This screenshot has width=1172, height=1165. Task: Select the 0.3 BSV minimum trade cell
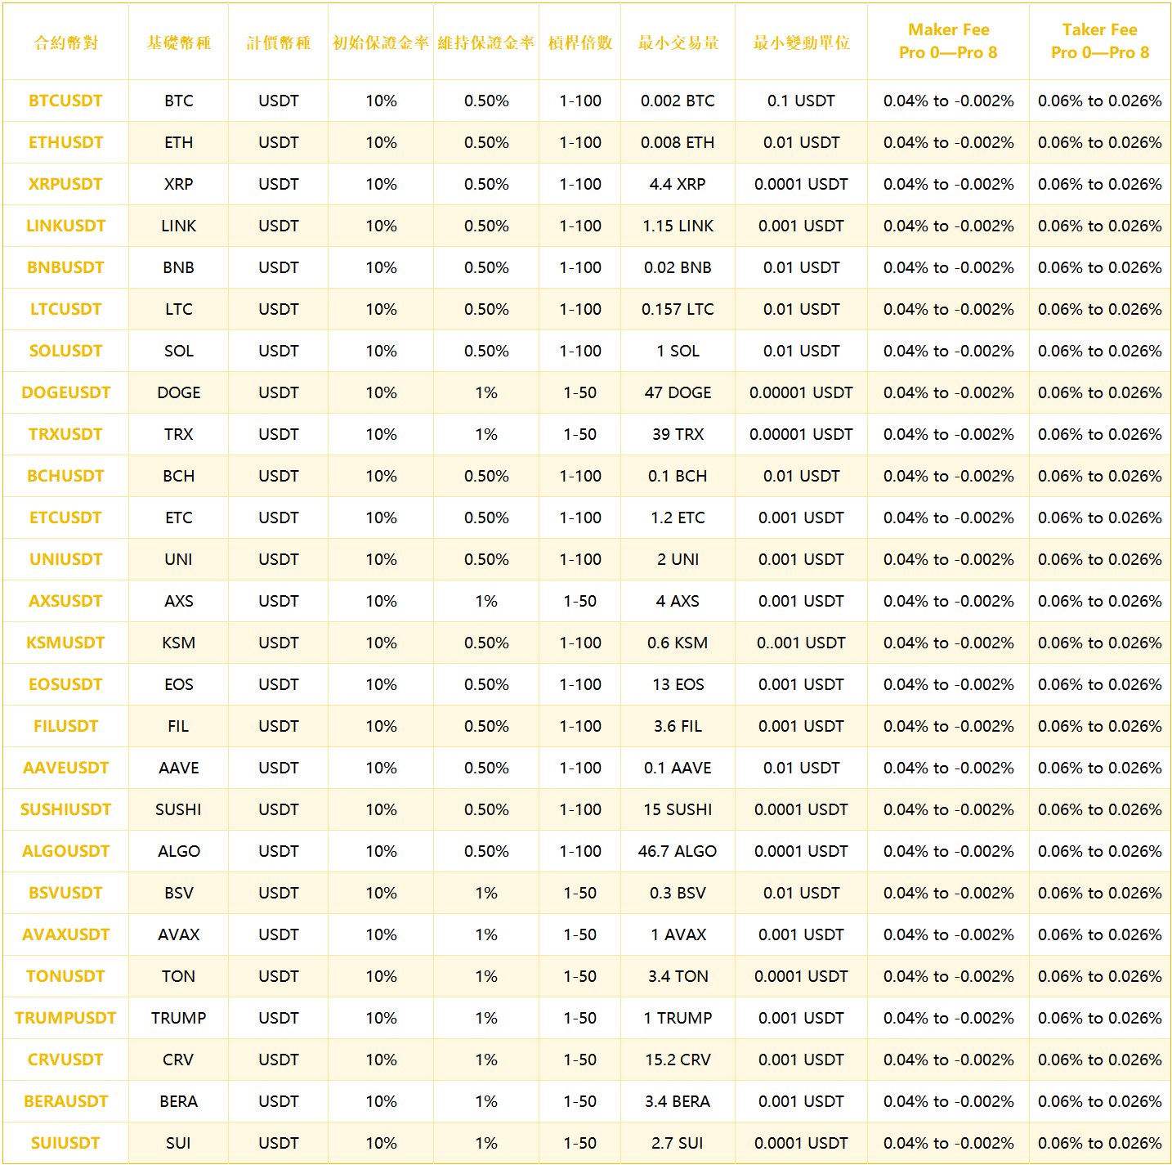[x=678, y=893]
